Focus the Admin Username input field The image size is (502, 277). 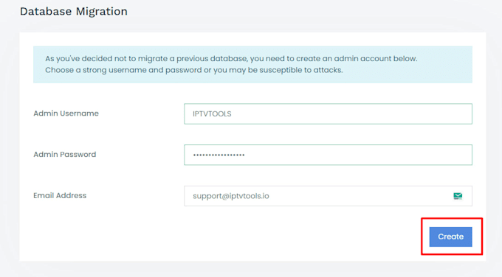(328, 113)
